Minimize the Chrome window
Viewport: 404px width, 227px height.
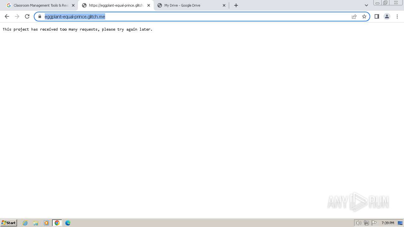tap(377, 3)
